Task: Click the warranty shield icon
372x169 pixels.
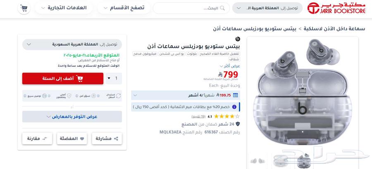Action: point(238,124)
